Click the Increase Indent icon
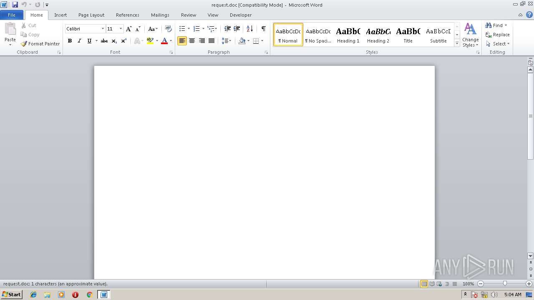The height and width of the screenshot is (300, 534). (x=237, y=29)
